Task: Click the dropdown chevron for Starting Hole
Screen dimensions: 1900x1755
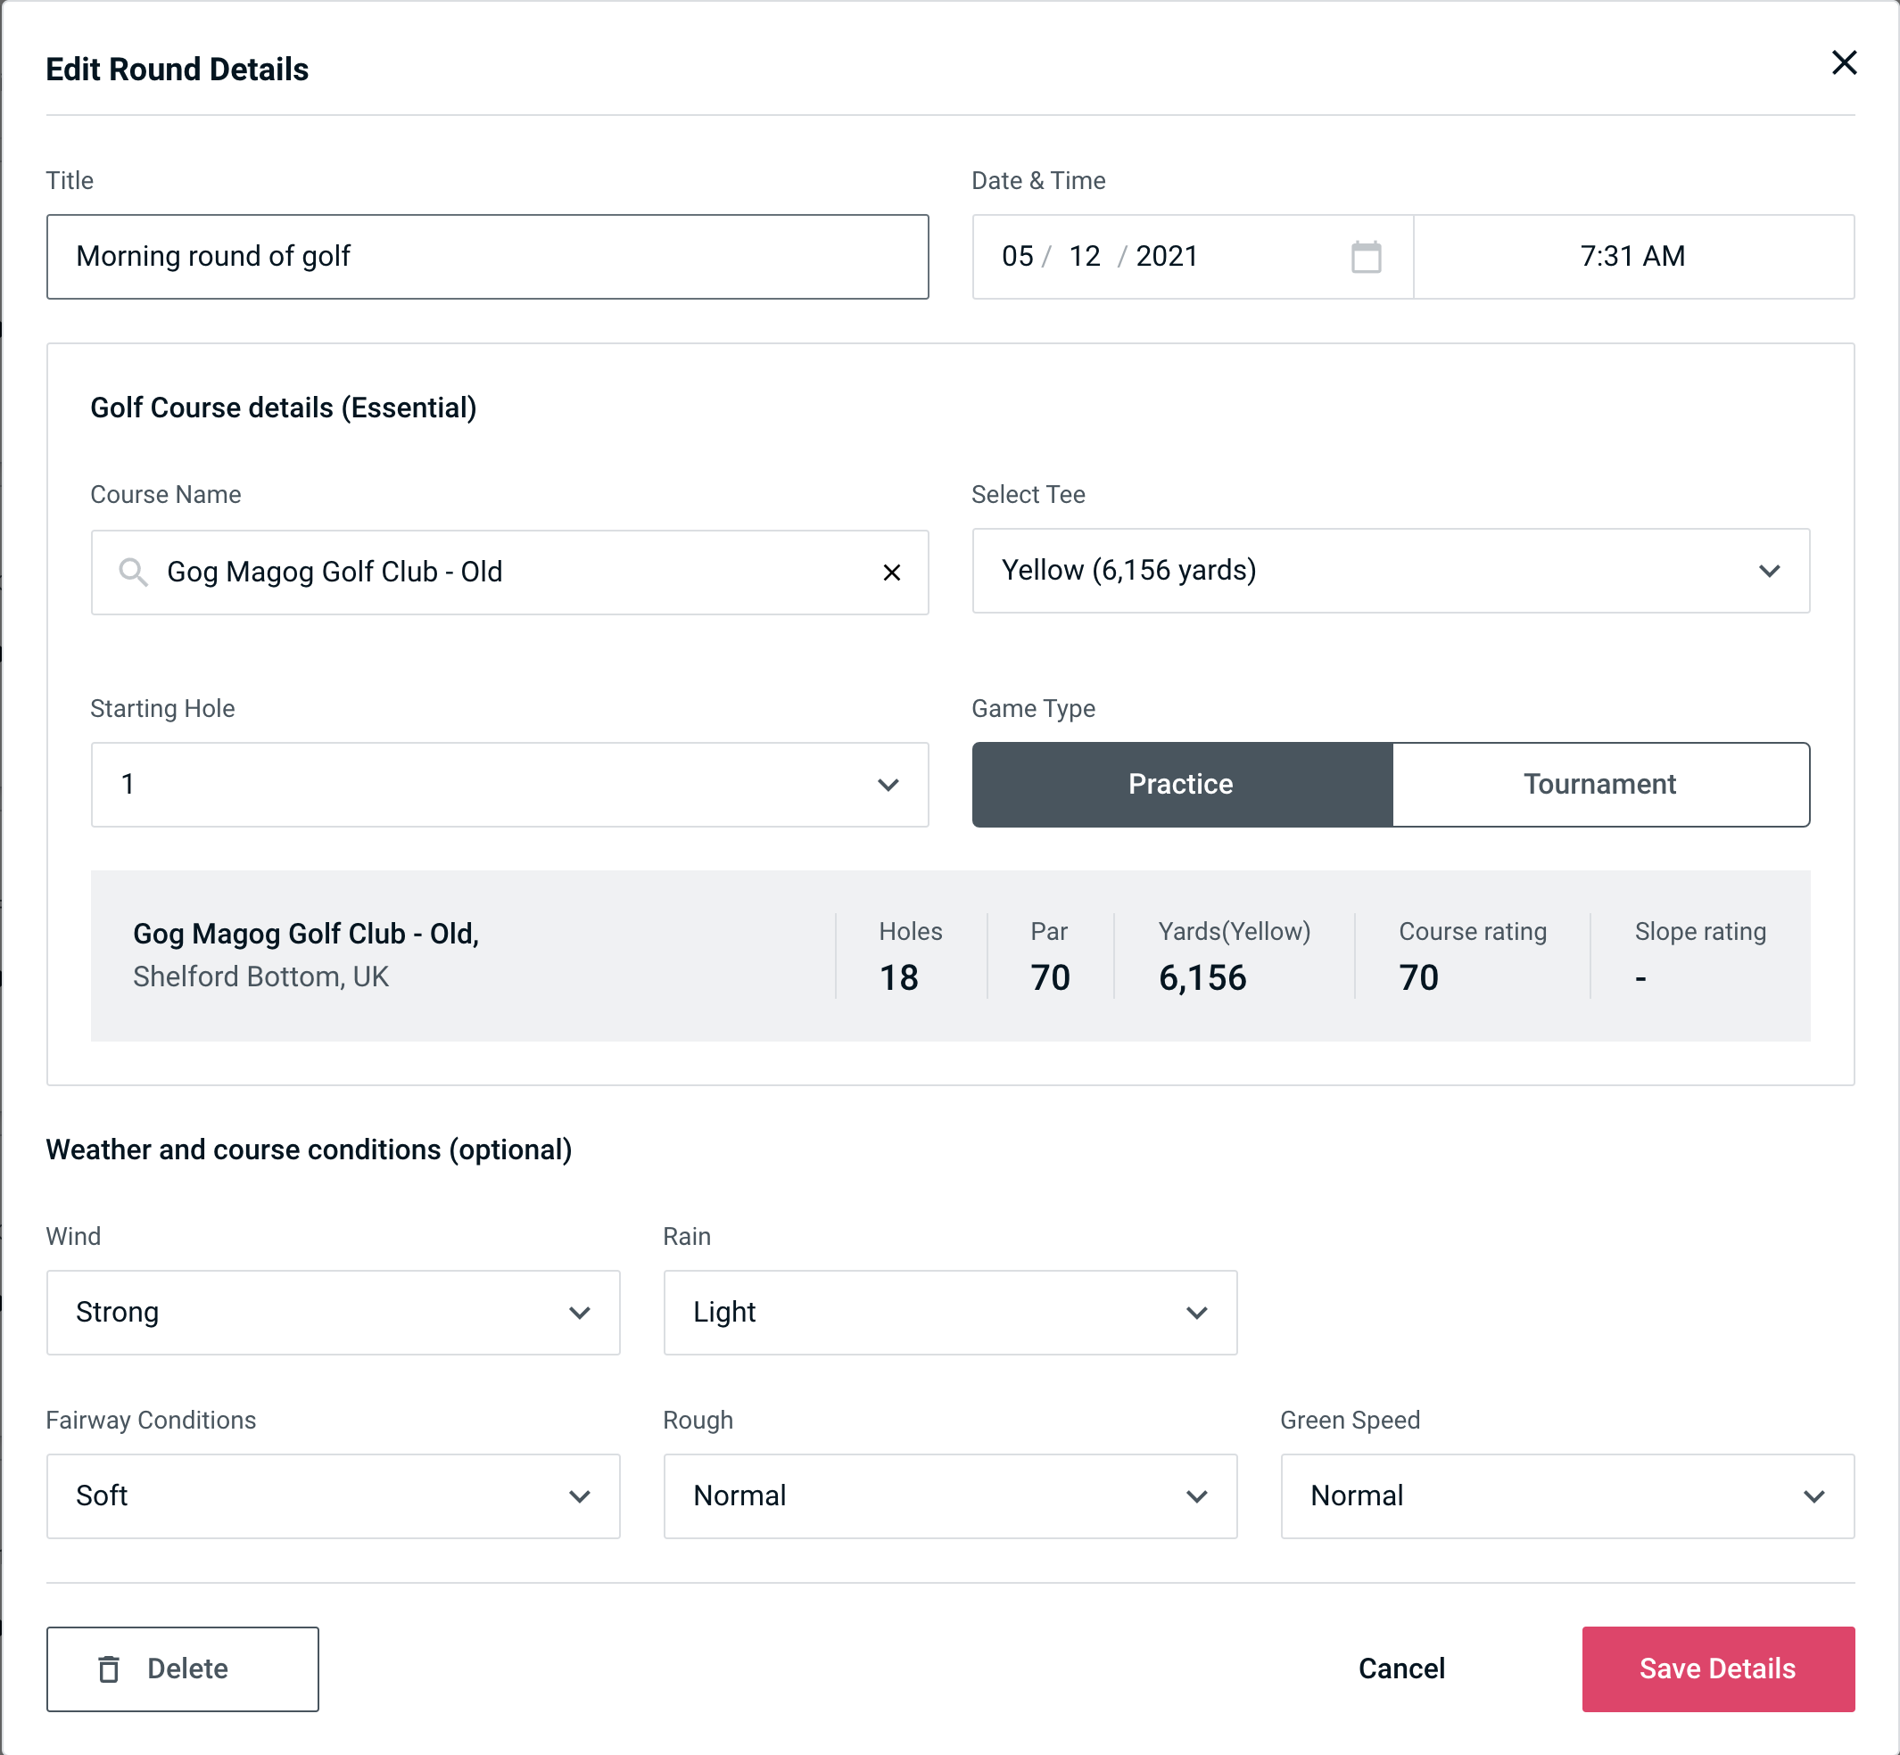Action: point(887,784)
